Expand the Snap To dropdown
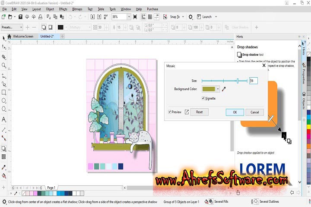 coord(183,17)
